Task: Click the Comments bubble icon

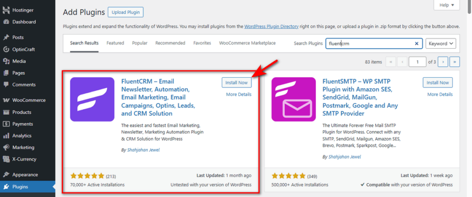Action: pyautogui.click(x=6, y=85)
